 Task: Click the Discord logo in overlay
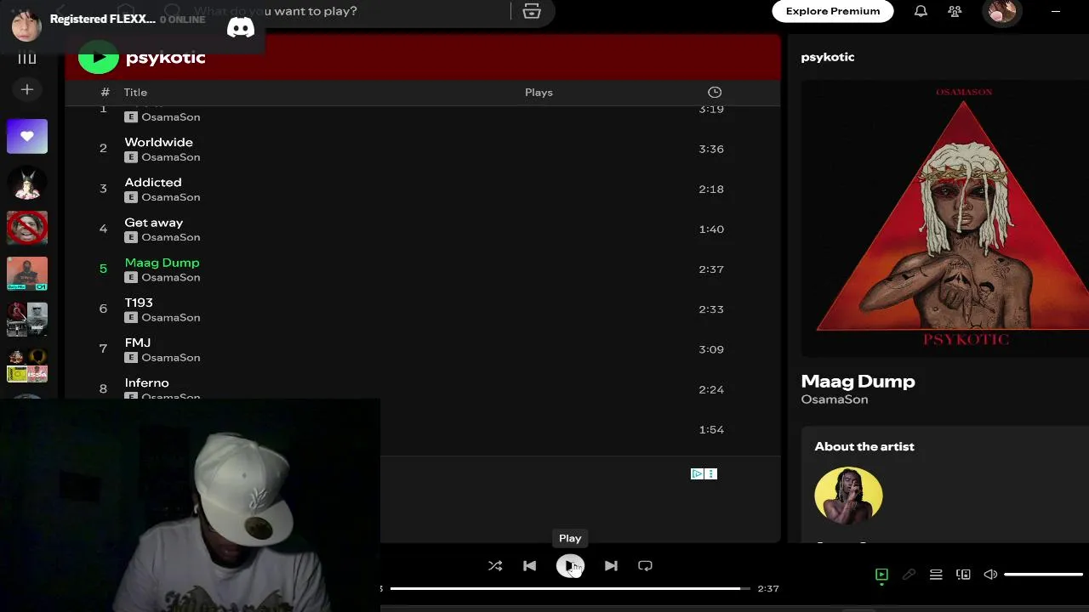[x=241, y=27]
